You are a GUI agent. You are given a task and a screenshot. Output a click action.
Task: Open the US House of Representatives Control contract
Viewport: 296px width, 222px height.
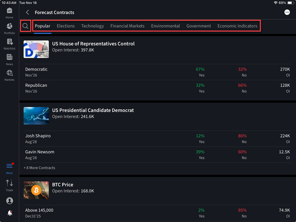pos(93,43)
